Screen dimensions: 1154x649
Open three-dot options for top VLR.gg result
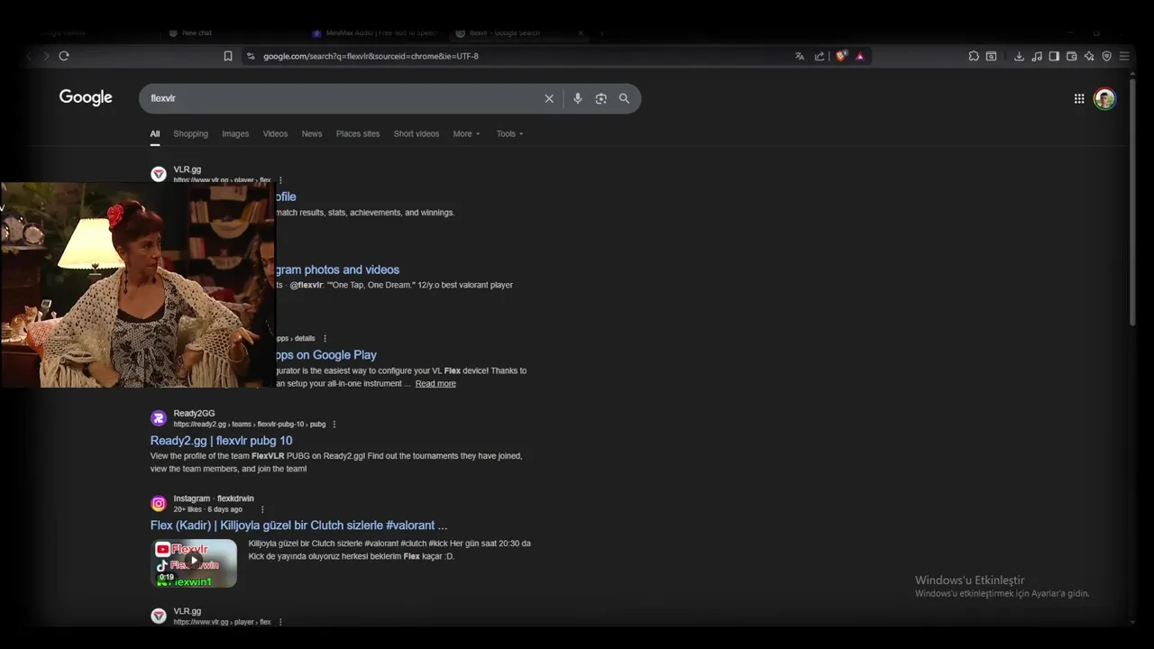pos(280,180)
